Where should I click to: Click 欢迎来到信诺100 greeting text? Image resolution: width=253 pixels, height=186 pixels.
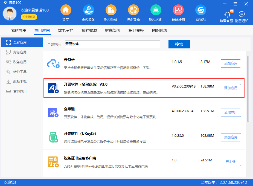tap(35, 10)
